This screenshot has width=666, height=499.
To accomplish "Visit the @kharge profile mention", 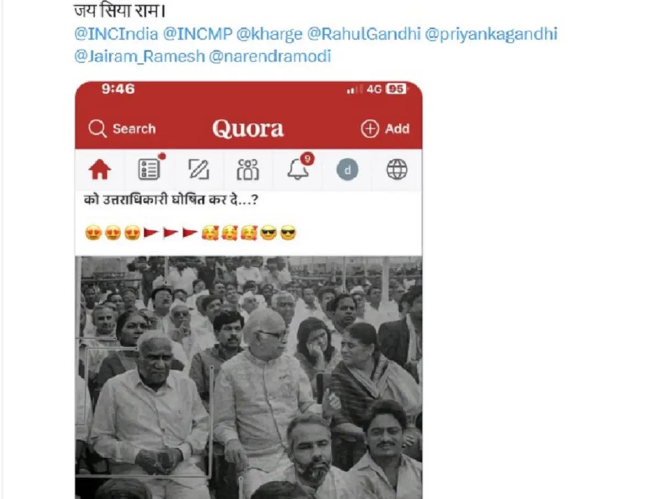I will [270, 34].
